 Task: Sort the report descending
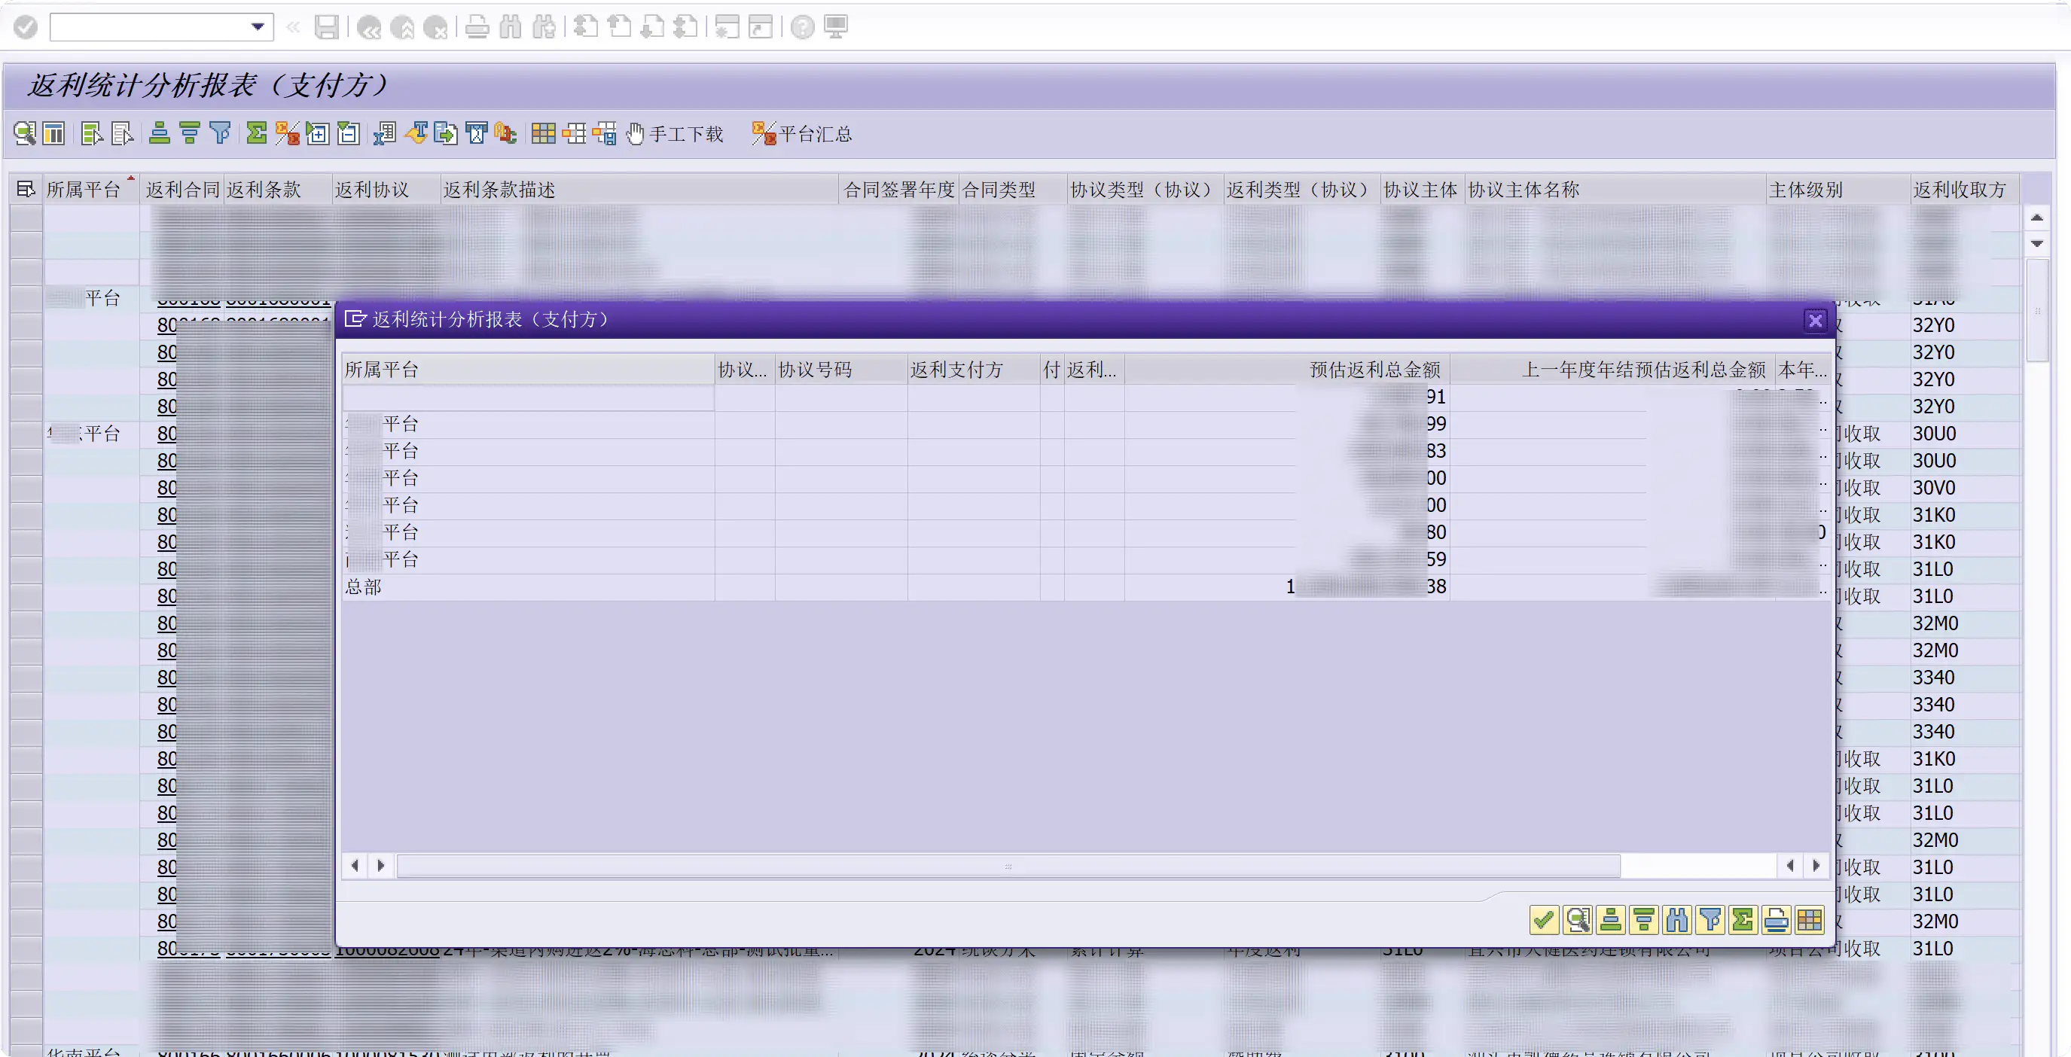click(190, 133)
